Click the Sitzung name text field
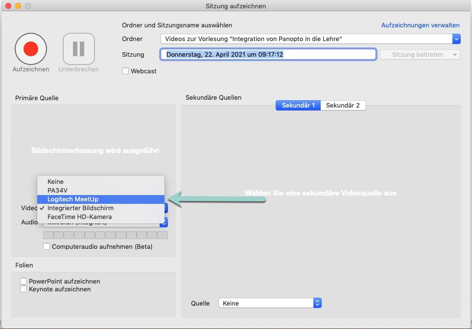 (x=268, y=55)
